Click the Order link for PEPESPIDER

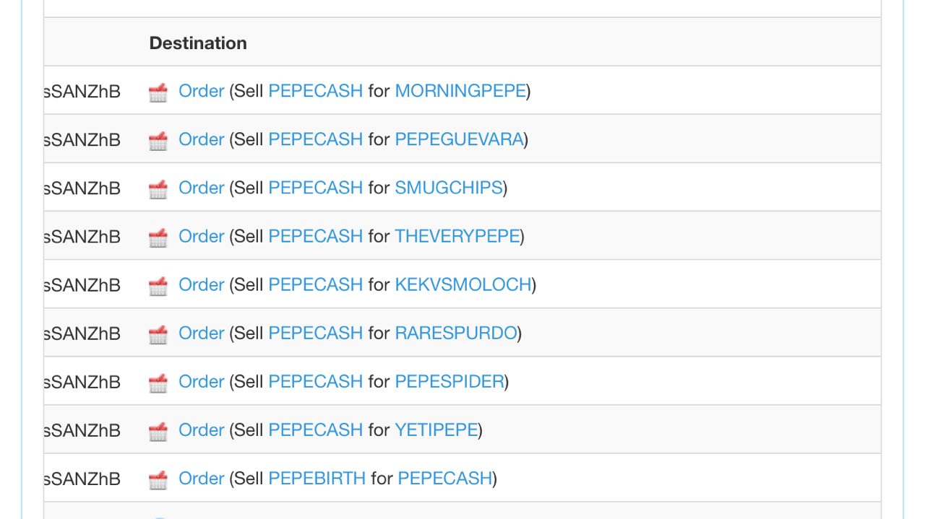pos(201,381)
